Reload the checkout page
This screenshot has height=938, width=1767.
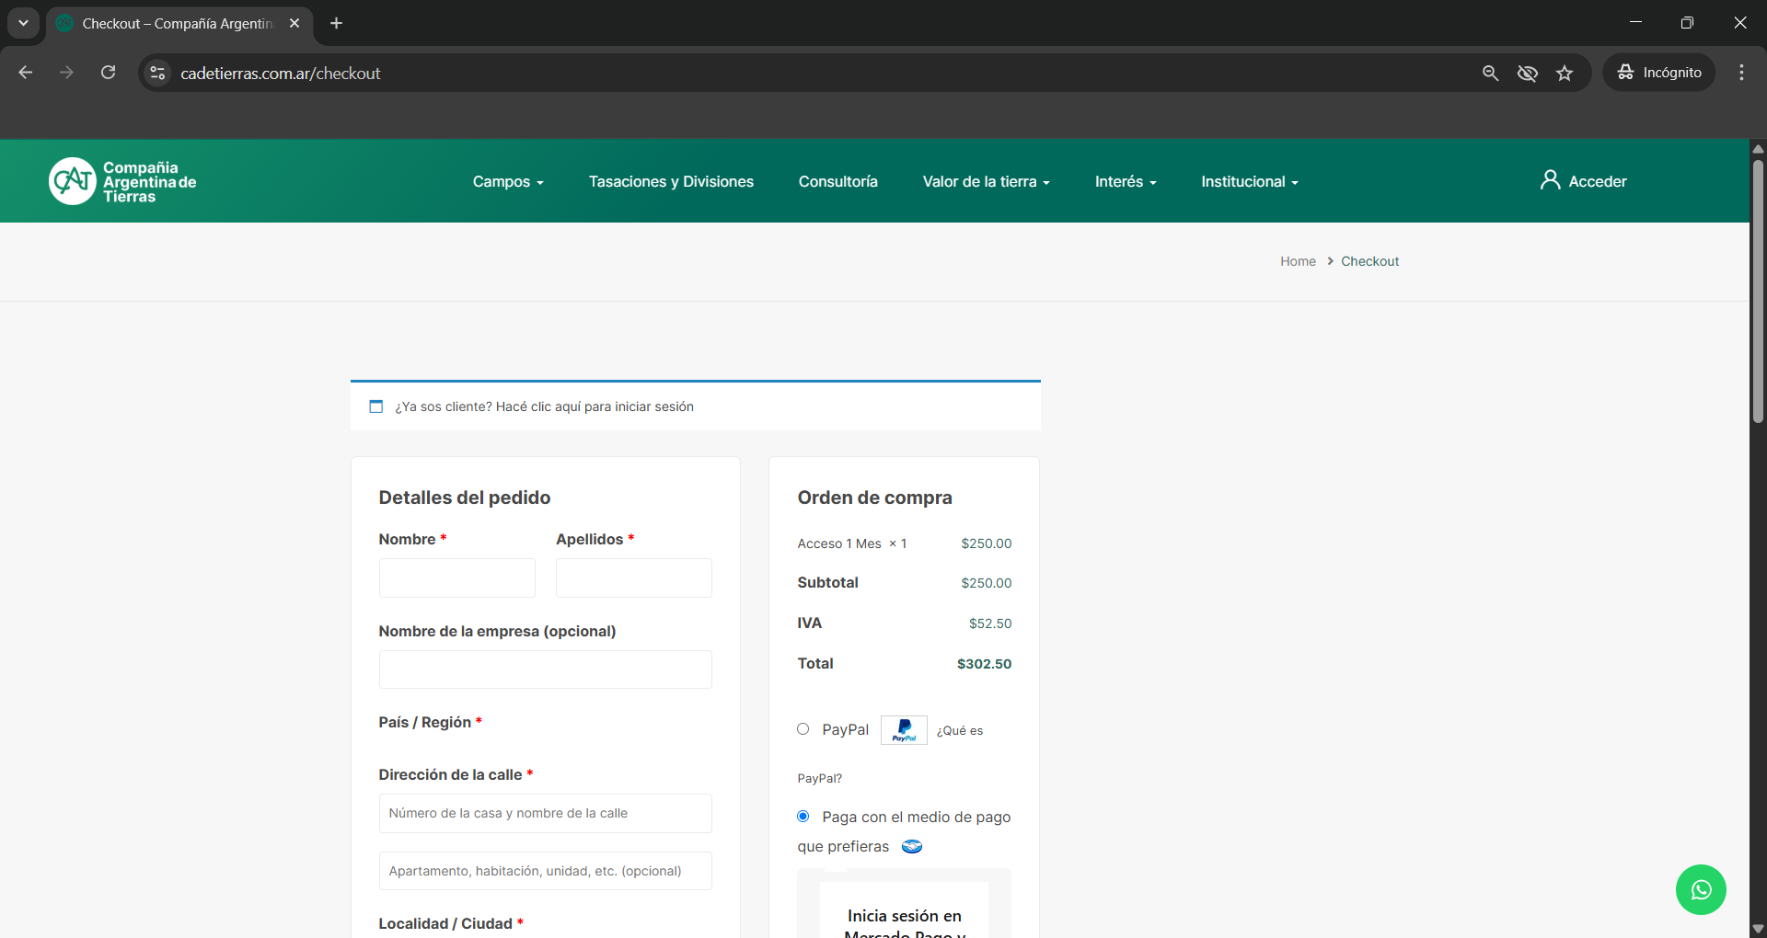click(109, 73)
